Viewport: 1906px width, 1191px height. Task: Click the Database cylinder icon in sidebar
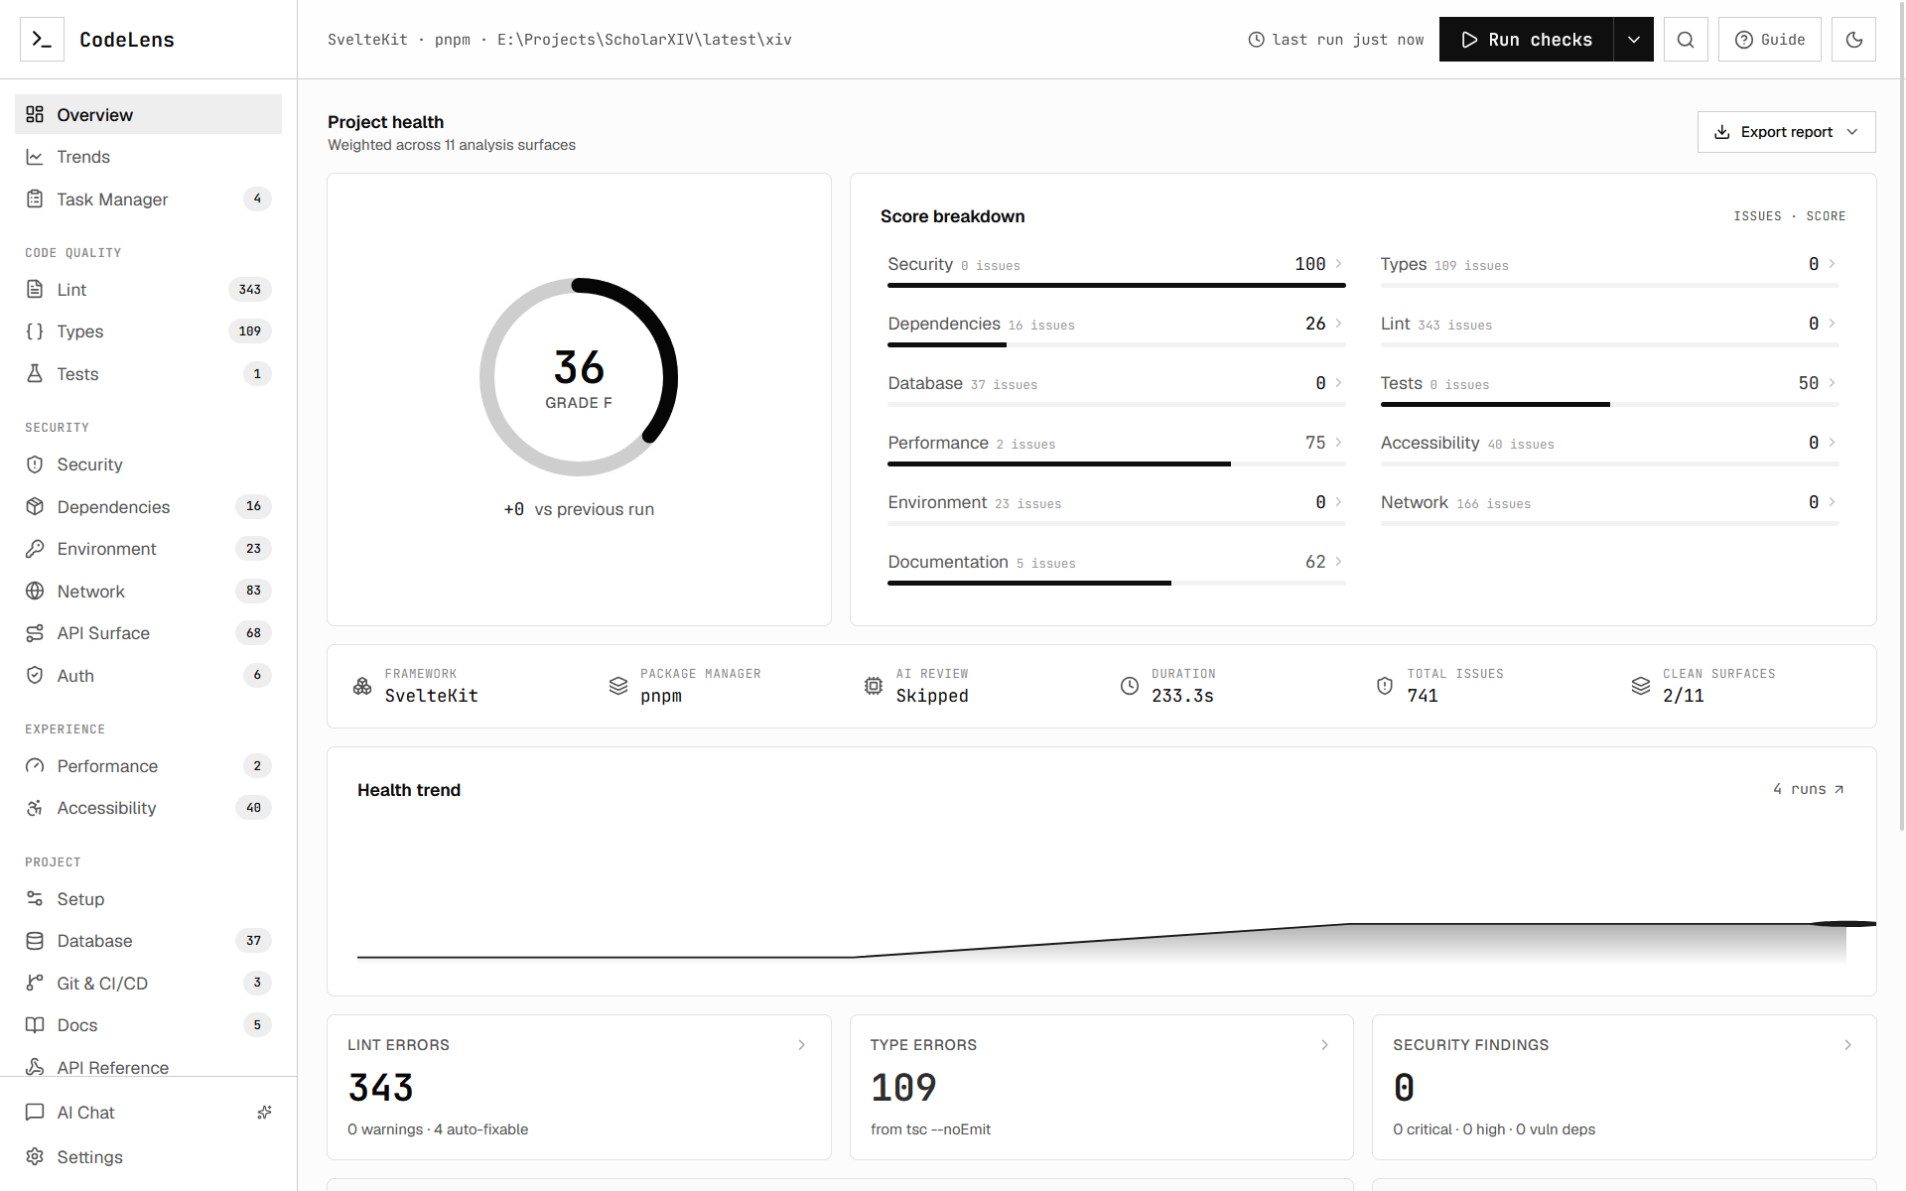point(35,941)
